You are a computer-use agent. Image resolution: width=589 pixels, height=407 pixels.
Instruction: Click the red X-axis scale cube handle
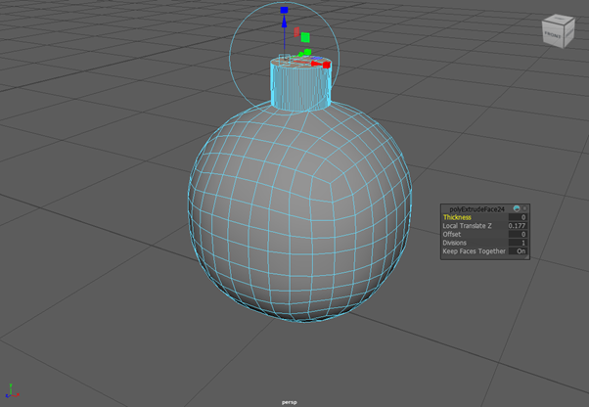coord(327,65)
